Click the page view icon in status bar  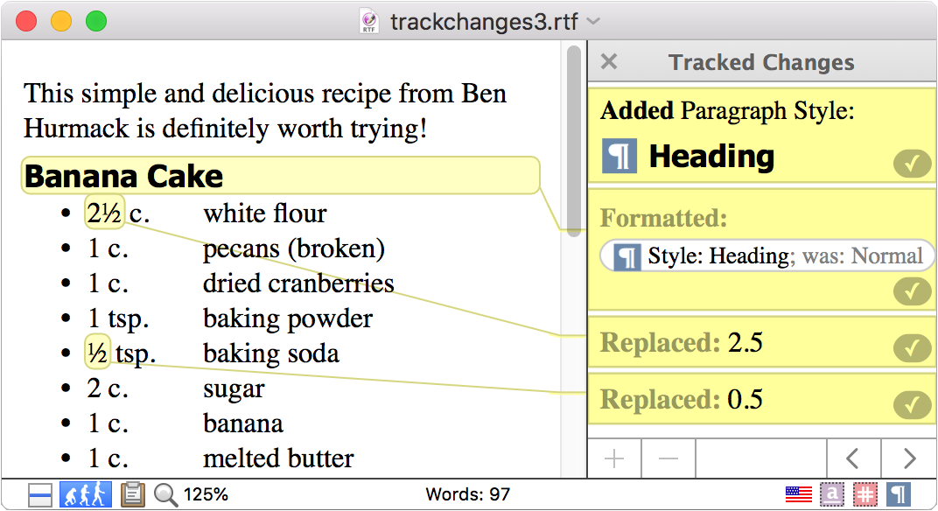click(39, 495)
